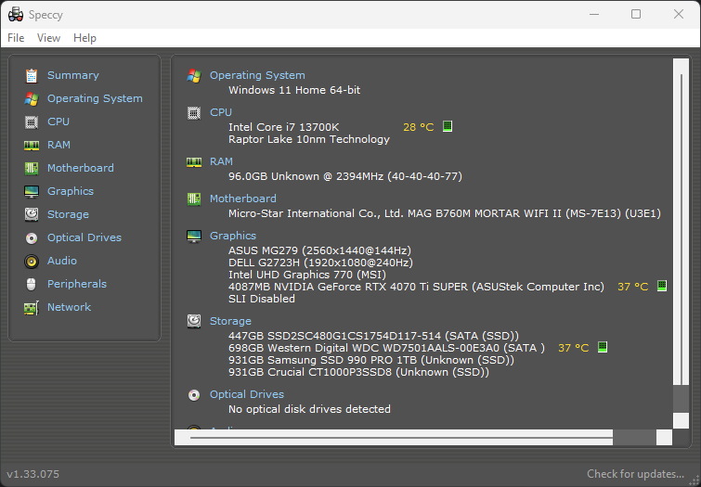Open the View menu
The height and width of the screenshot is (487, 701).
coord(48,38)
